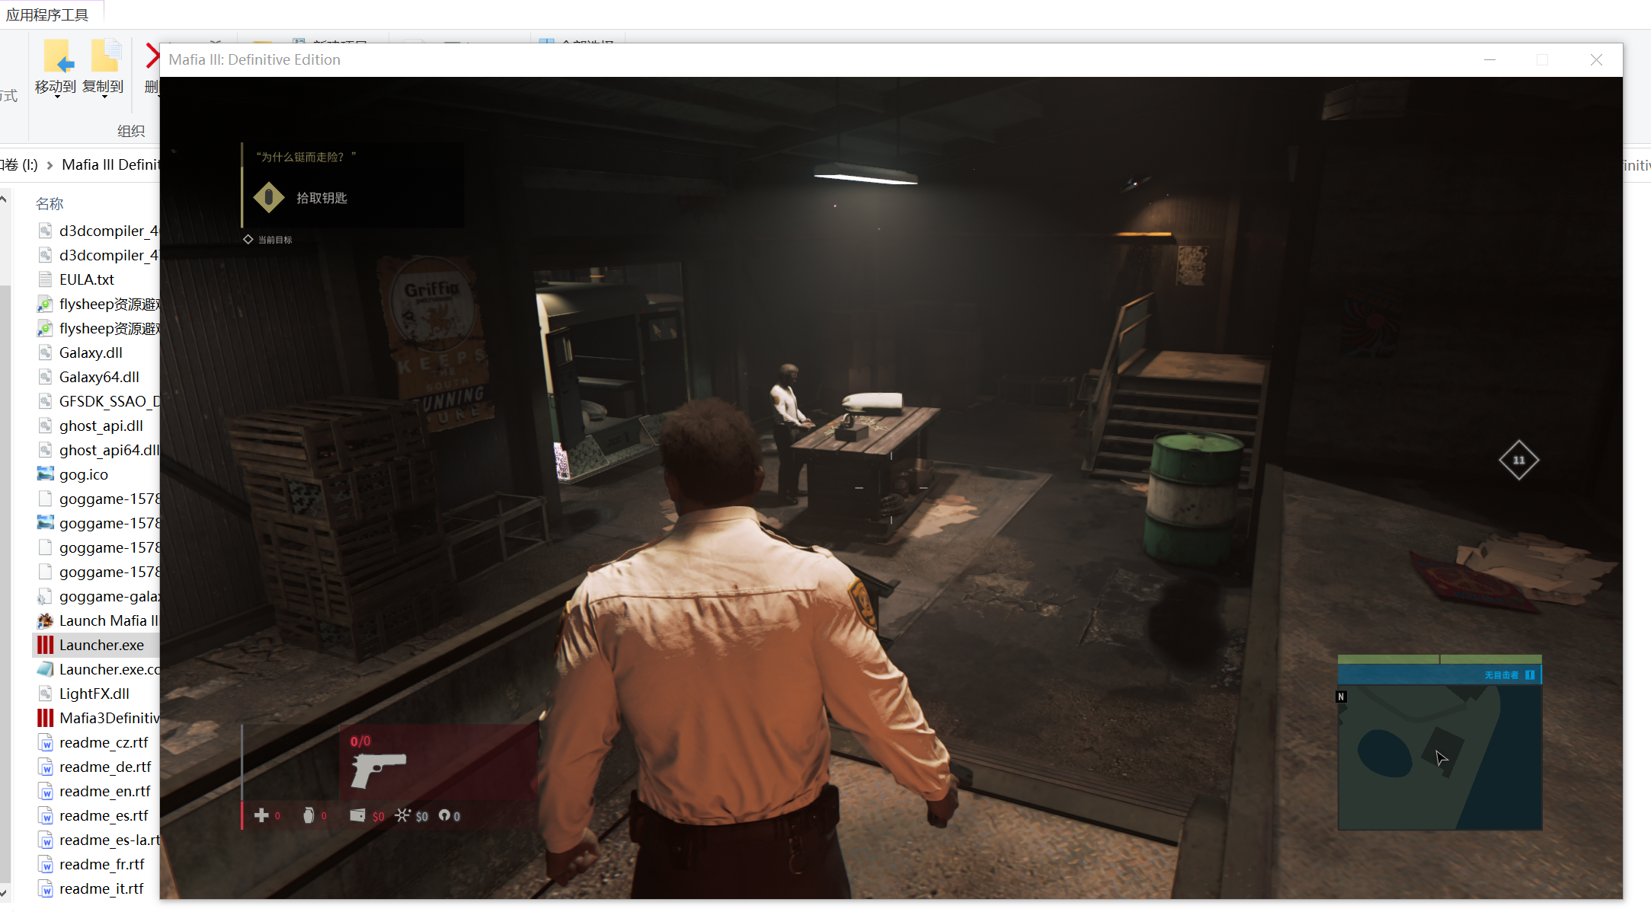Expand the breadcrumb chevron after drive I:
Screen dimensions: 1651x912
[50, 165]
